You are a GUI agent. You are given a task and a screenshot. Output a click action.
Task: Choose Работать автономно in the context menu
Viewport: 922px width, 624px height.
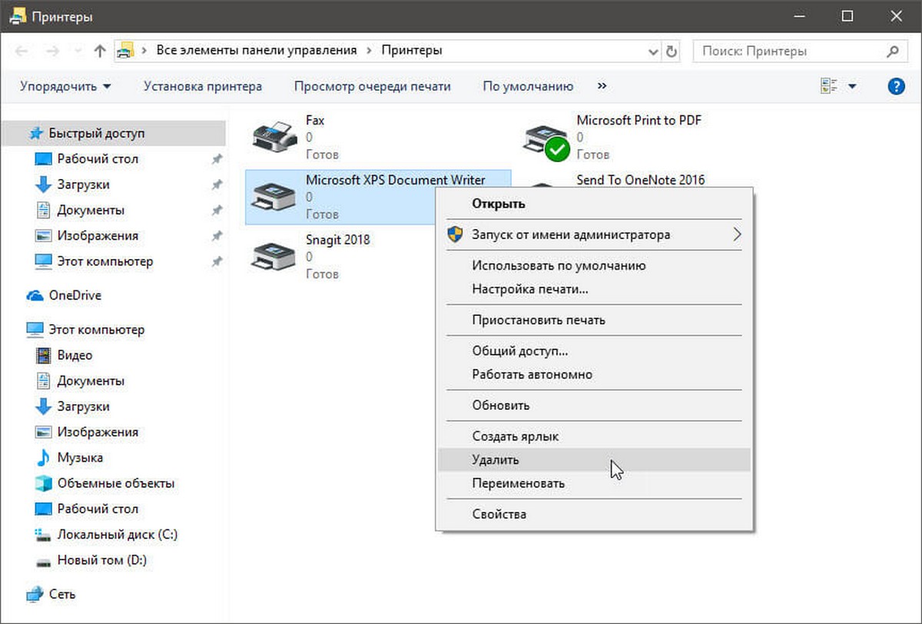(595, 374)
